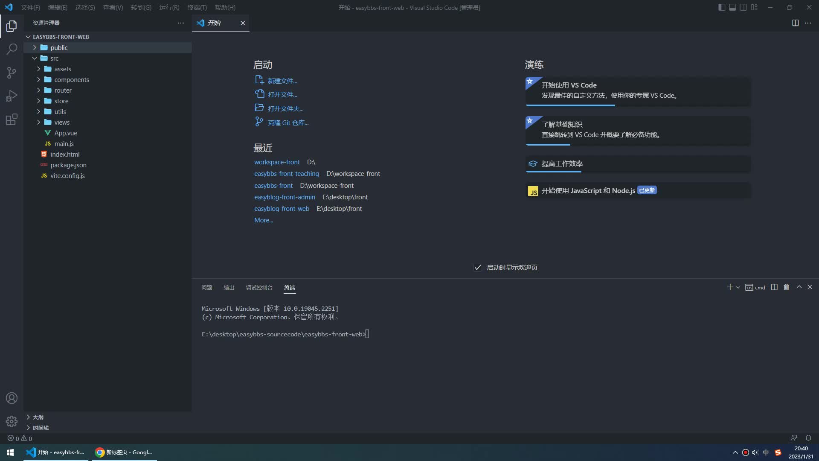This screenshot has width=819, height=461.
Task: Toggle secondary side bar layout icon
Action: pyautogui.click(x=743, y=7)
